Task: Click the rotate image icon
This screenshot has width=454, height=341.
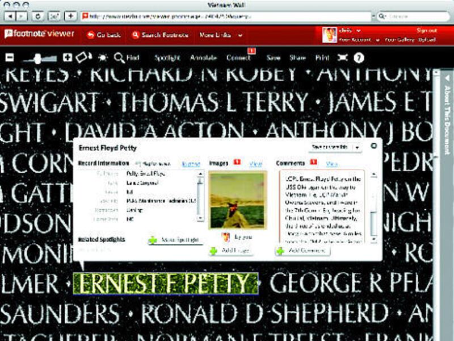Action: coord(83,57)
